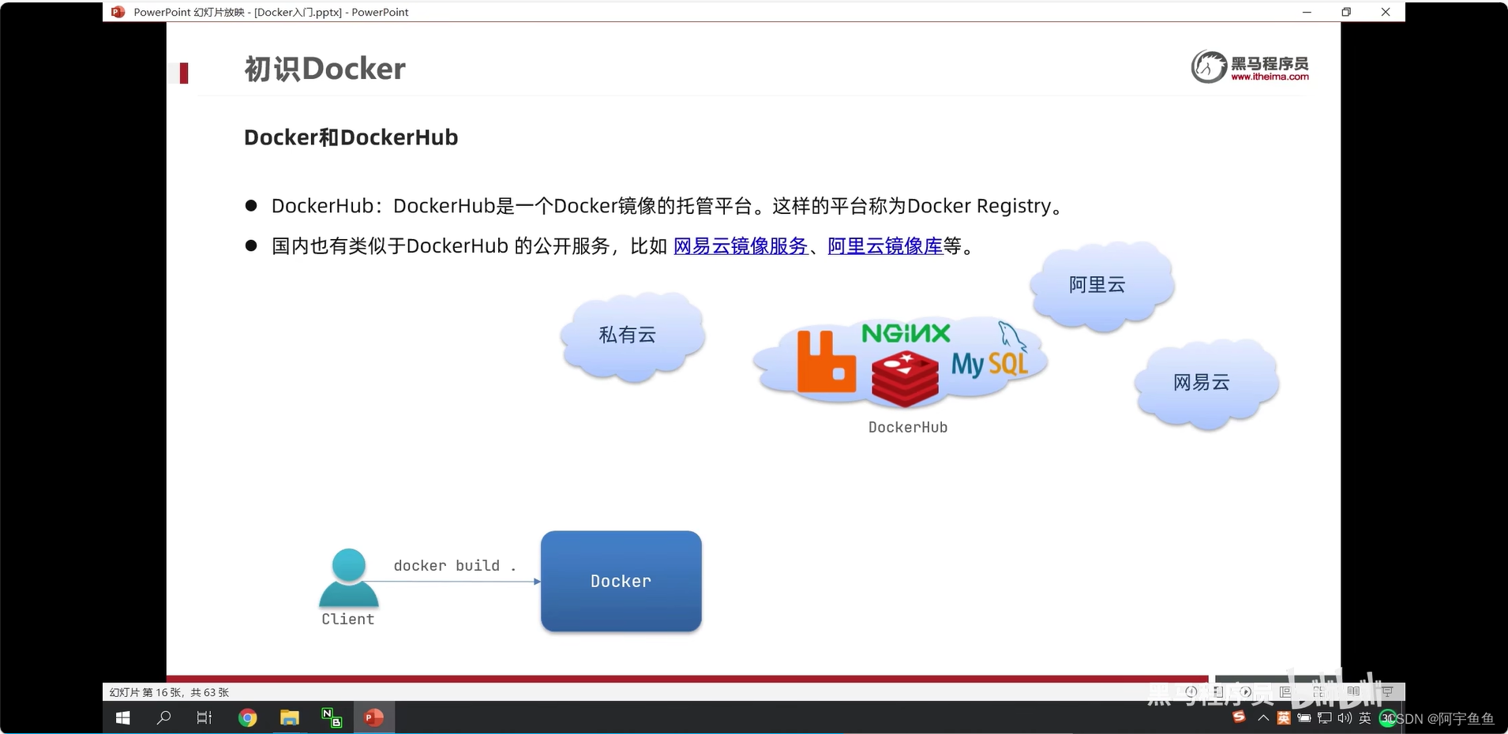The image size is (1508, 734).
Task: Click Sogou input method tray icon
Action: pyautogui.click(x=1239, y=717)
